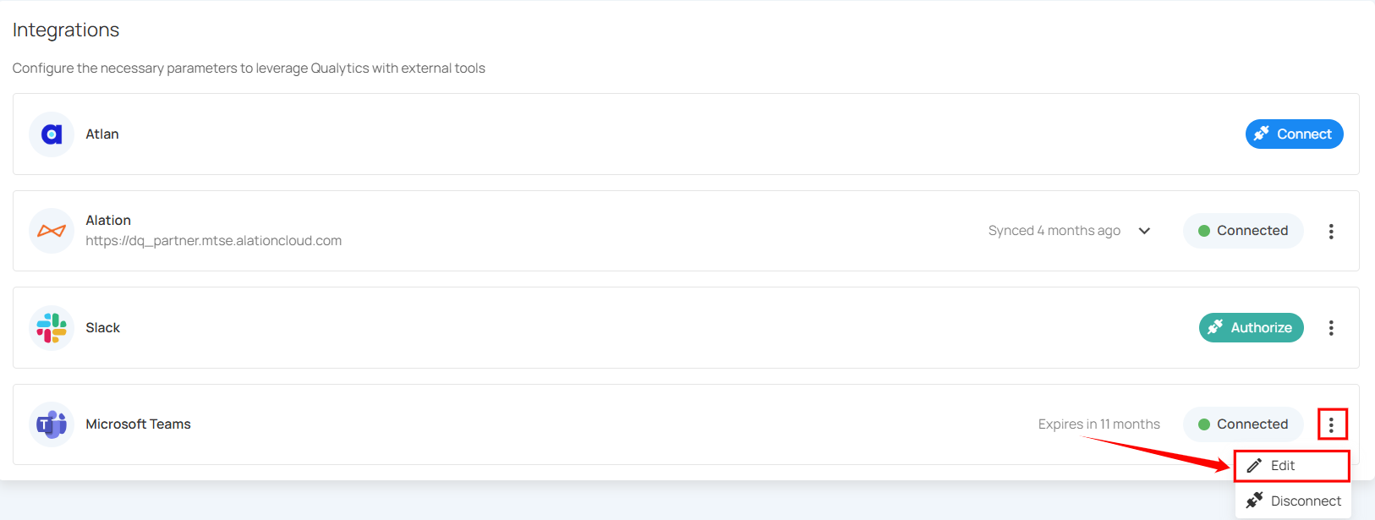The height and width of the screenshot is (520, 1375).
Task: Click the Microsoft Teams Connected status badge
Action: coord(1242,424)
